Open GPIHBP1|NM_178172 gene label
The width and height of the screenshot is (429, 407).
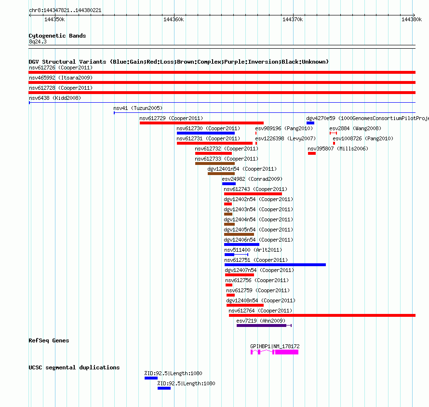click(275, 346)
